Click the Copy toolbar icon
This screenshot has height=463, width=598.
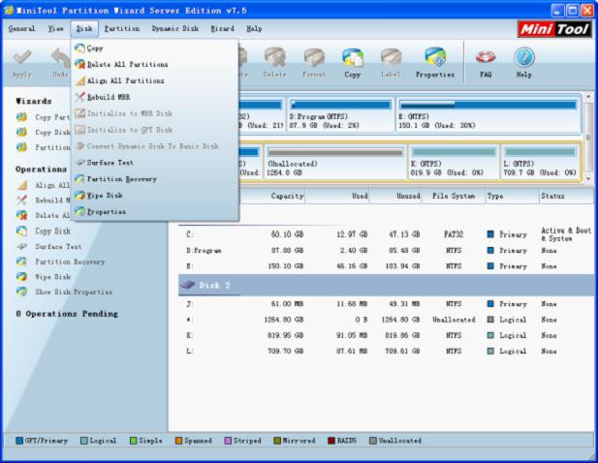353,57
